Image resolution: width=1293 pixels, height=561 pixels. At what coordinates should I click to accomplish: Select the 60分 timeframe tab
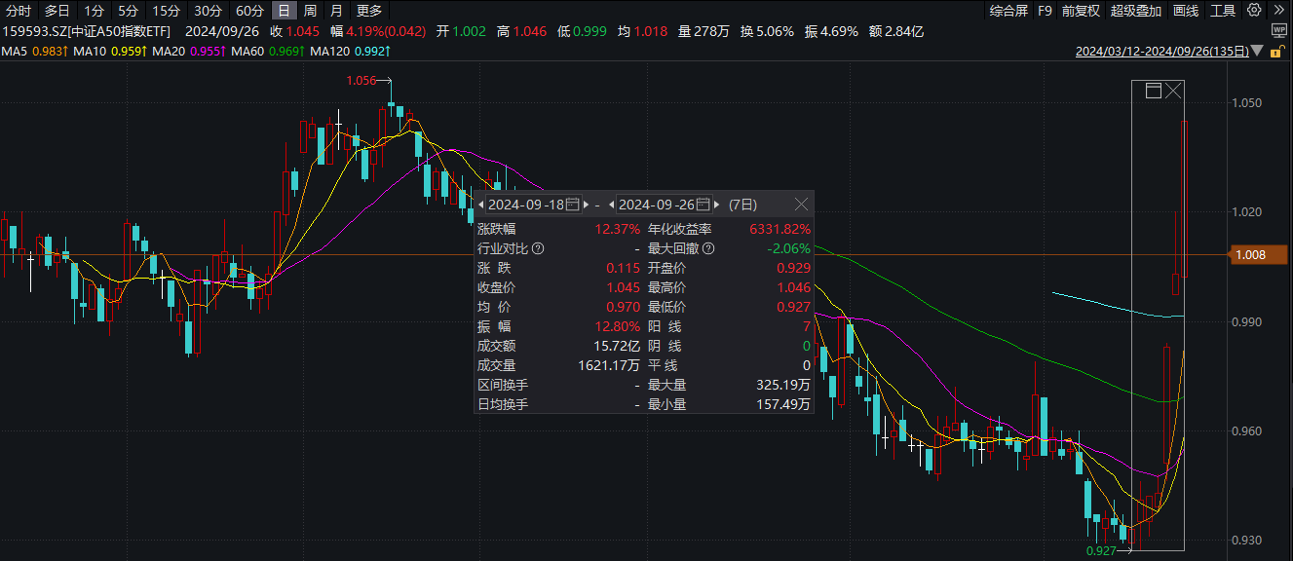(249, 11)
